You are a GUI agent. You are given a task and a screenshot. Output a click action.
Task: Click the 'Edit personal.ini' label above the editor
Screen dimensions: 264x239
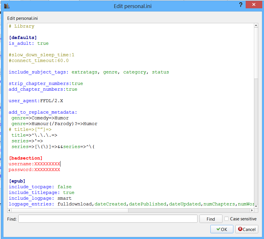[x=22, y=18]
